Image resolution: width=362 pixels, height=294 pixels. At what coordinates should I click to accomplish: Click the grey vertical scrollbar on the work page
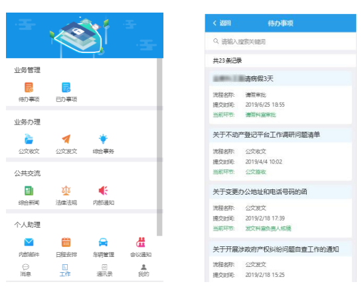tap(159, 147)
